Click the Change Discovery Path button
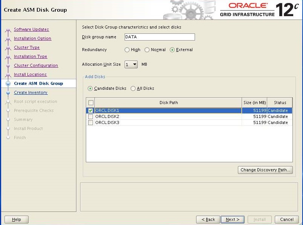Screen dimensions: 303x225 265,170
